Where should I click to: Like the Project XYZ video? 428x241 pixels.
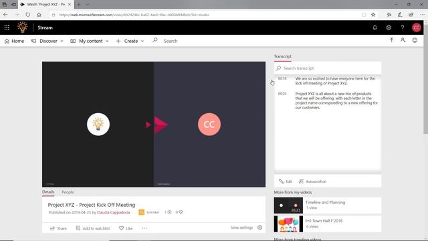pyautogui.click(x=126, y=228)
